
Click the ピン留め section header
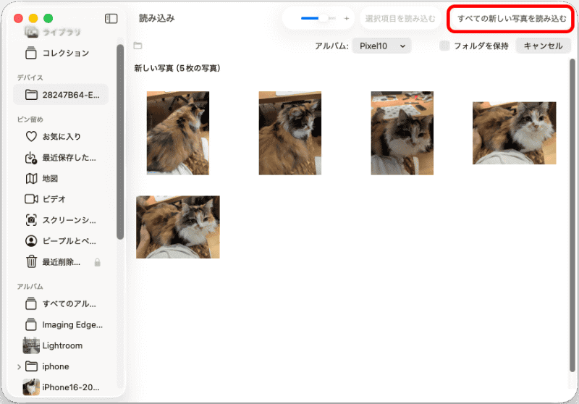(30, 119)
